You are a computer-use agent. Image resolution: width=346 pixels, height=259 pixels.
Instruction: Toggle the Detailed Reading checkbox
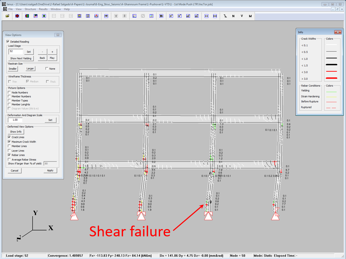click(x=8, y=41)
